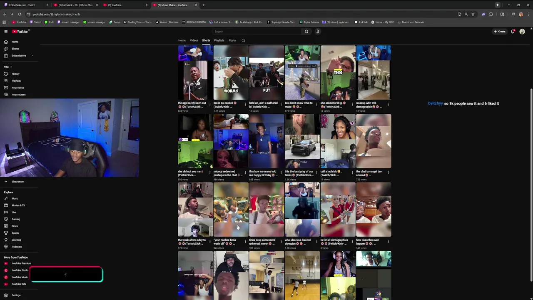Image resolution: width=533 pixels, height=300 pixels.
Task: Open options for 'who idea was discord olympics' short
Action: [317, 241]
